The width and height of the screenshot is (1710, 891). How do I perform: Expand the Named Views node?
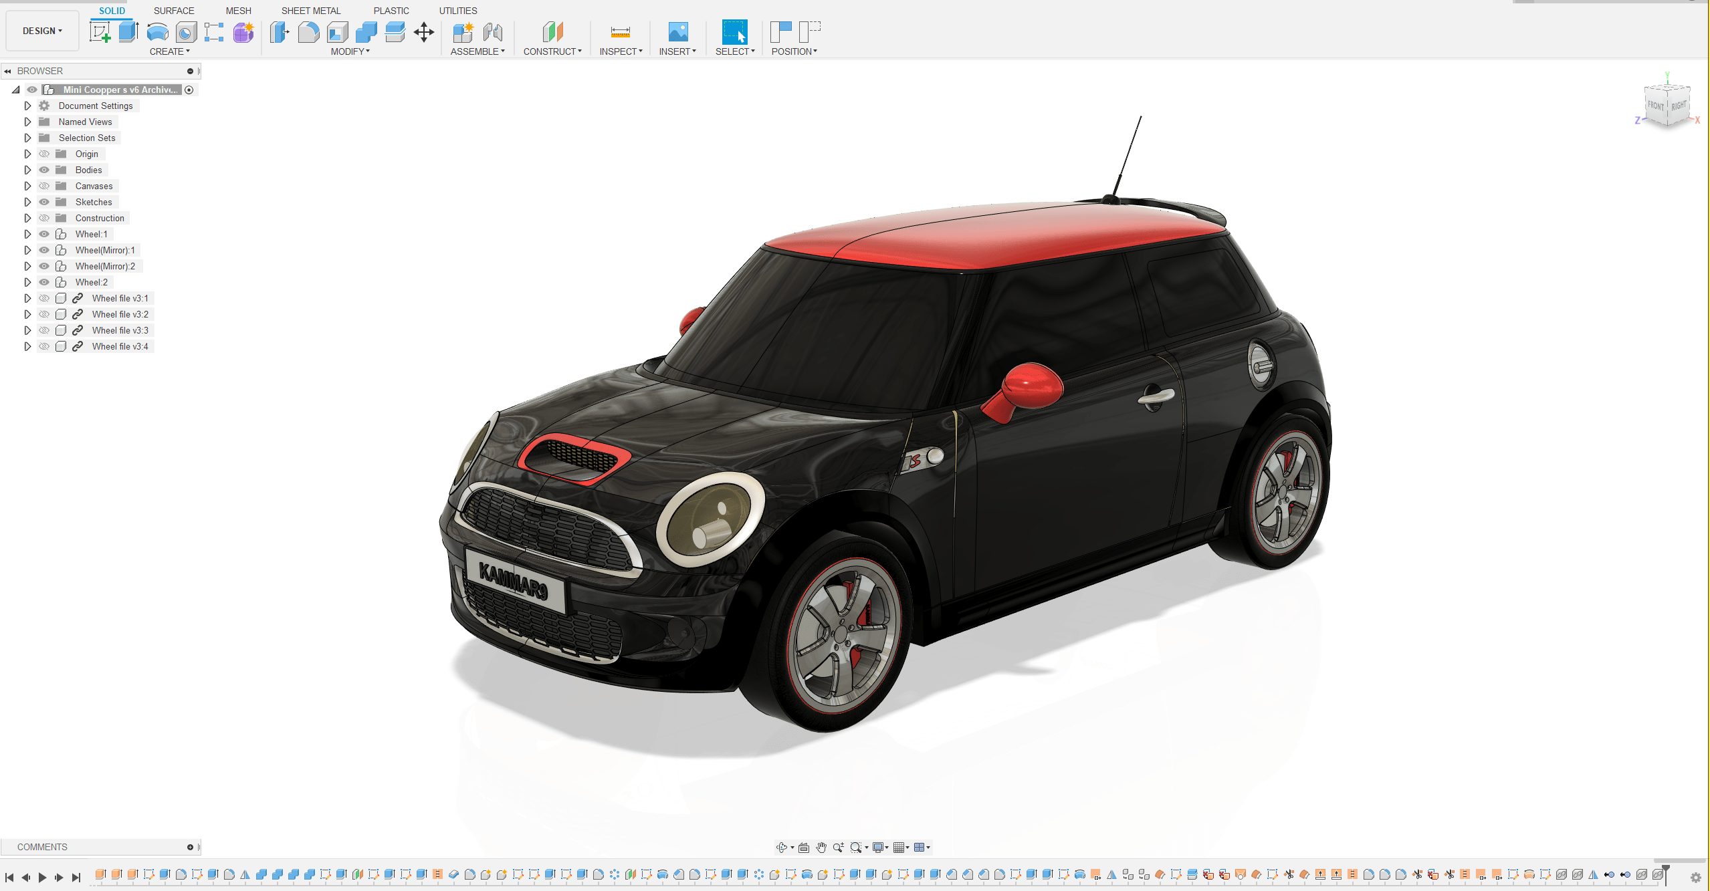[x=27, y=122]
